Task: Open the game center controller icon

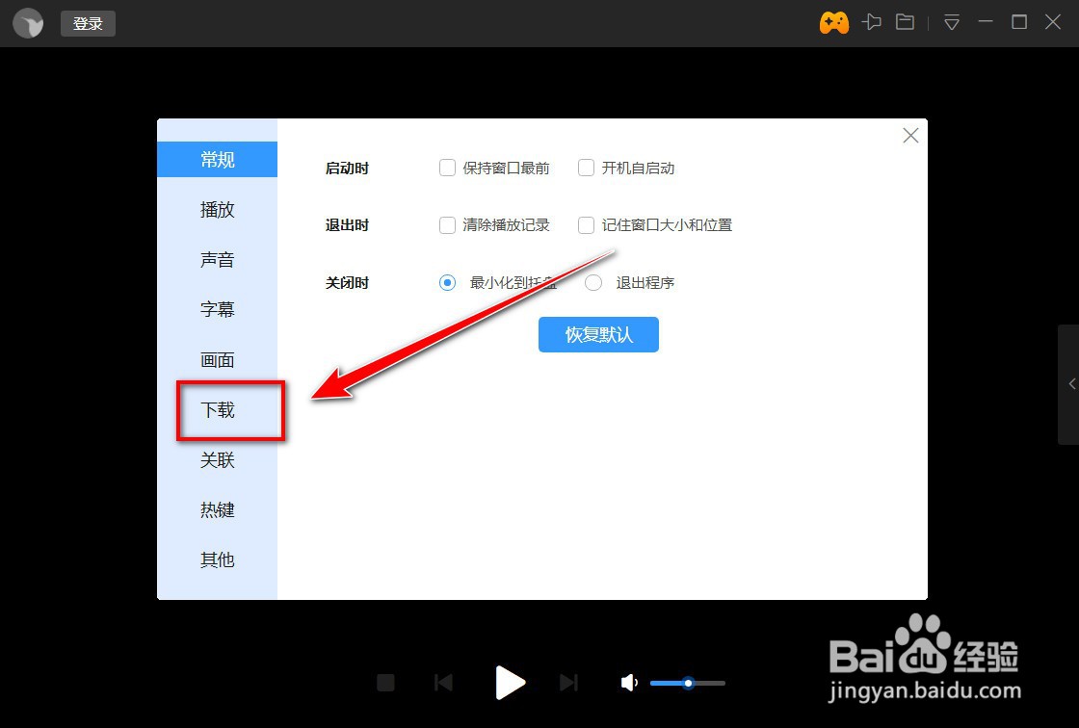Action: click(833, 21)
